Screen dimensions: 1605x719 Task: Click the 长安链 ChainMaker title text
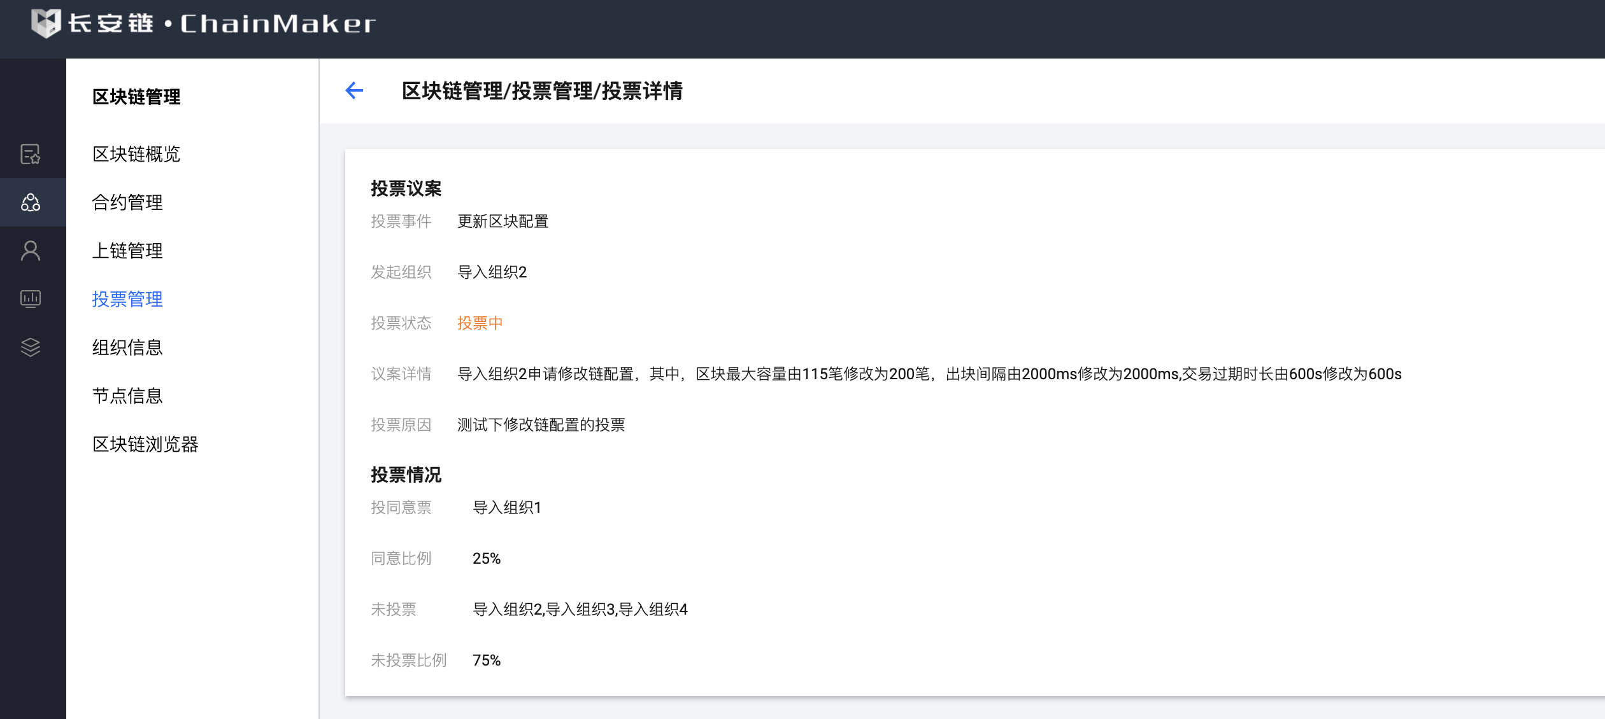[222, 24]
